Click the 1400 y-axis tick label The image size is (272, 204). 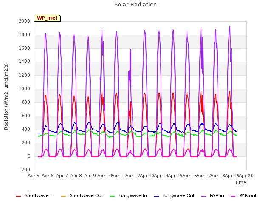25,61
